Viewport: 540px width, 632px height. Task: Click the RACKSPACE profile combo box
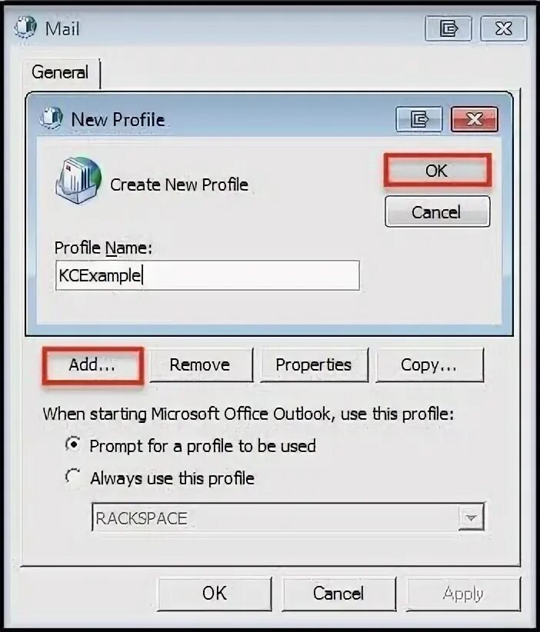(x=288, y=517)
